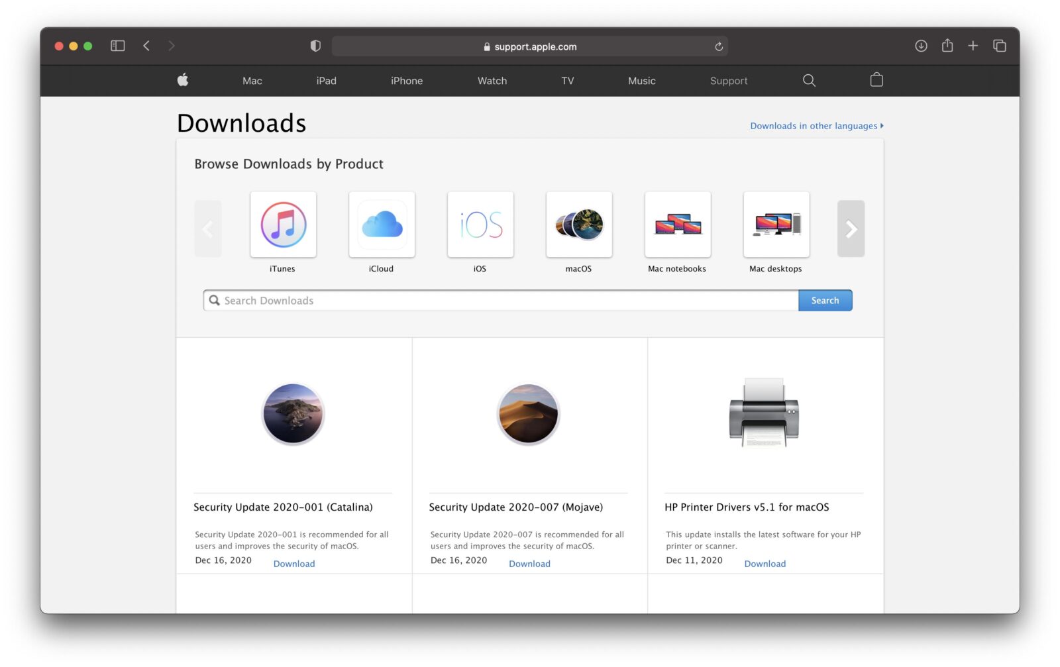Open the Apple search icon

pos(809,80)
